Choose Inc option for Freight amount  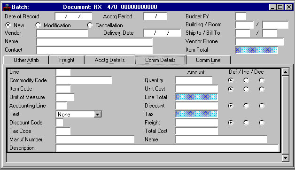246,123
